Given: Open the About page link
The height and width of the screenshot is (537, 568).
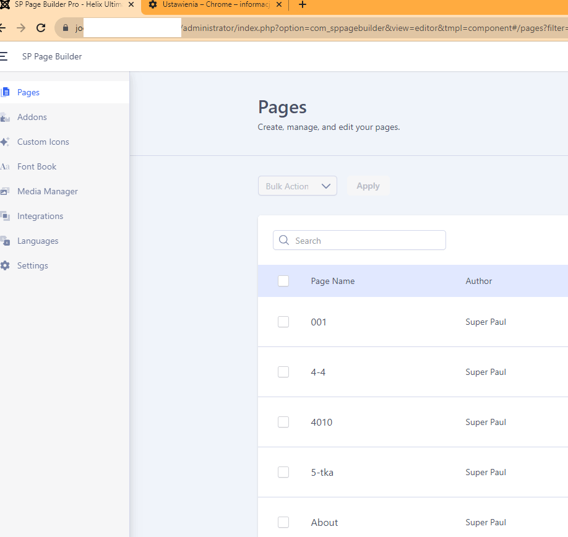Looking at the screenshot, I should pos(324,523).
